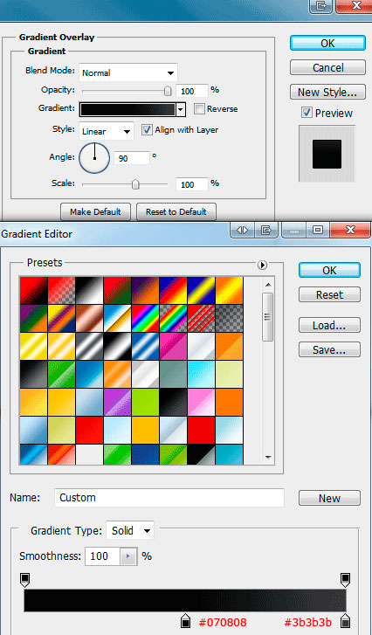The width and height of the screenshot is (372, 635).
Task: Select the #3b3b3b color stop
Action: point(345,620)
